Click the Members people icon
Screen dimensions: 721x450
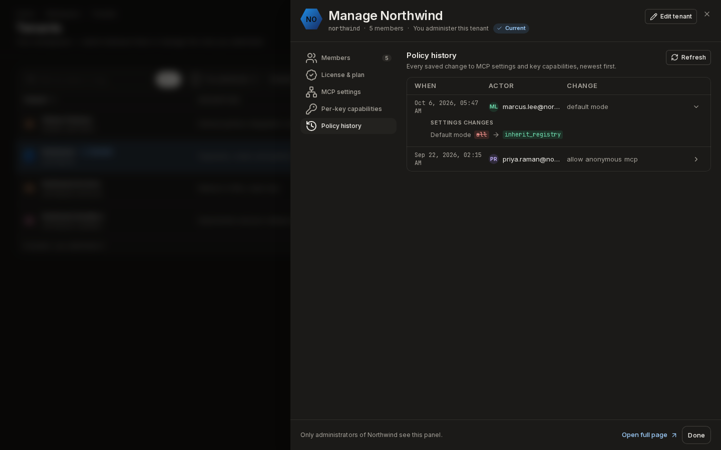[311, 58]
